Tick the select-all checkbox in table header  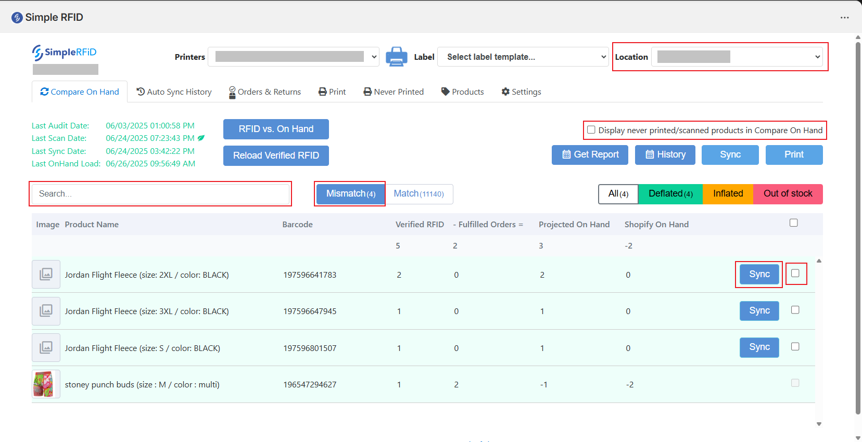coord(794,223)
